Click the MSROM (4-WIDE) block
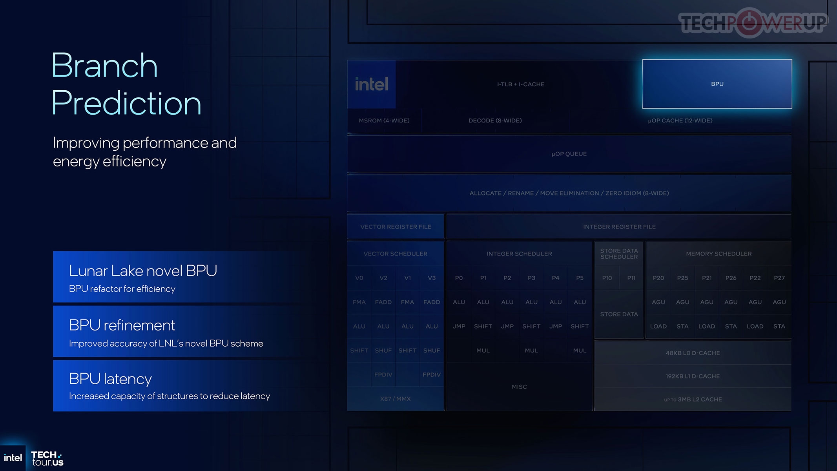 384,120
